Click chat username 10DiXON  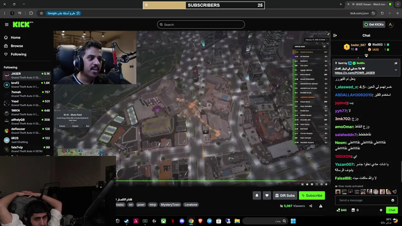click(x=343, y=156)
